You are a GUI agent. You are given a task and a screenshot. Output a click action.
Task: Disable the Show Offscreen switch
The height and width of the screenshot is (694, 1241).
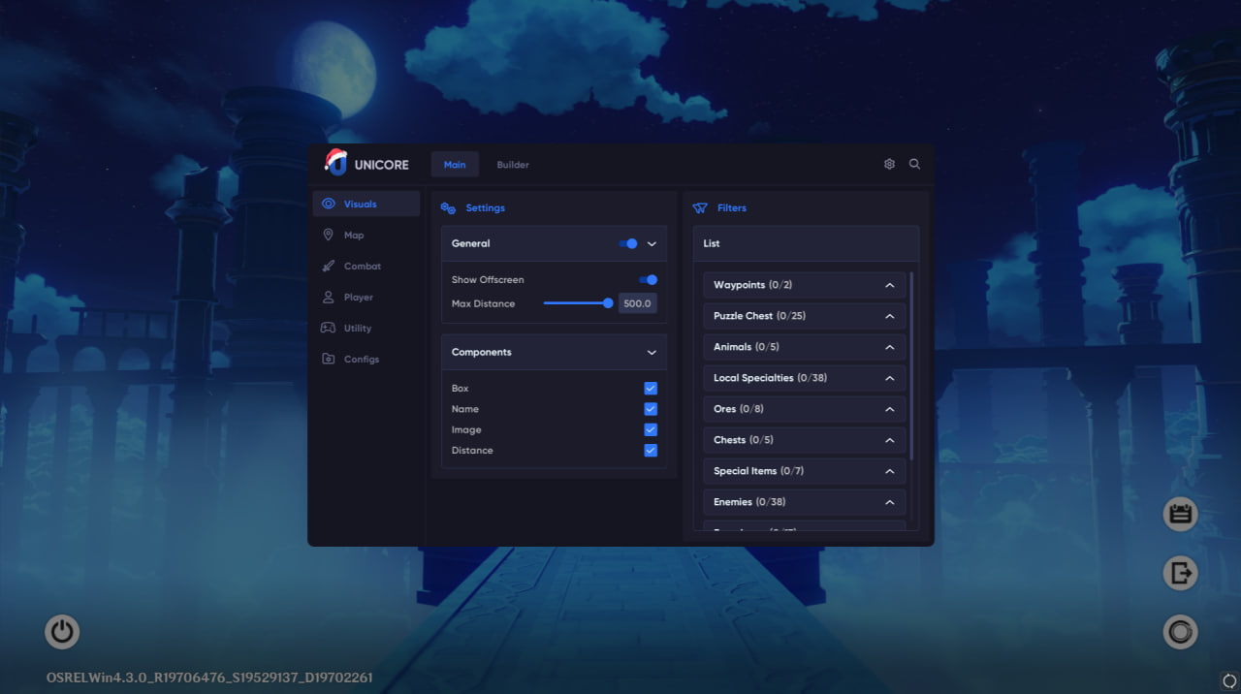click(649, 280)
